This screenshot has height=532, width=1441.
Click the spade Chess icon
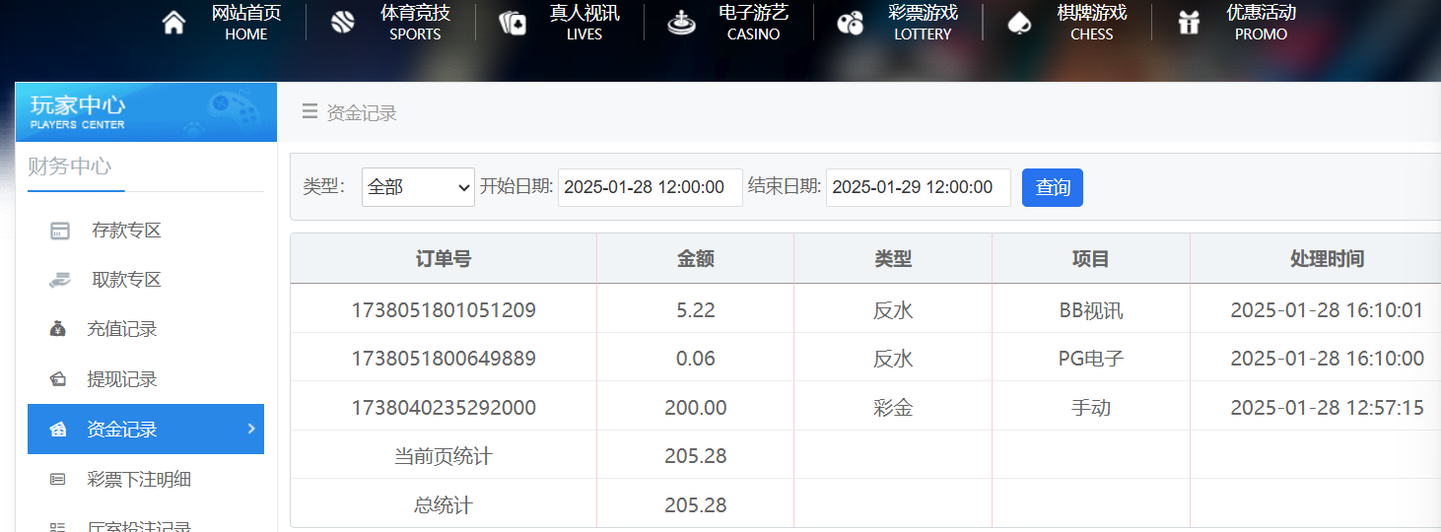pyautogui.click(x=1019, y=23)
